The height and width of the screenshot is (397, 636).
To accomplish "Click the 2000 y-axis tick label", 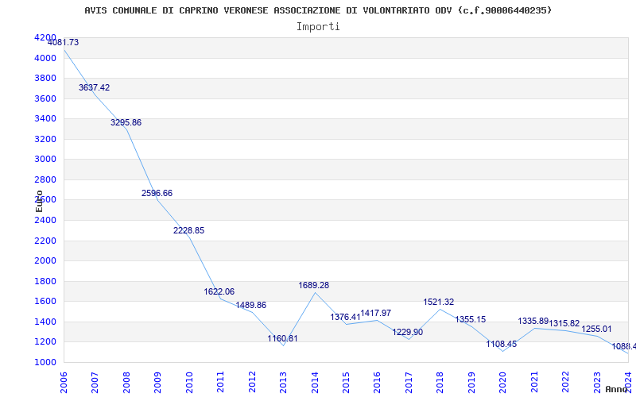I will pyautogui.click(x=45, y=261).
